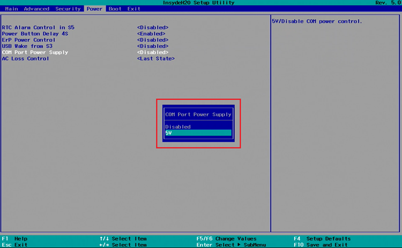The image size is (402, 248).
Task: Click the F1 Help hint
Action: tap(14, 238)
